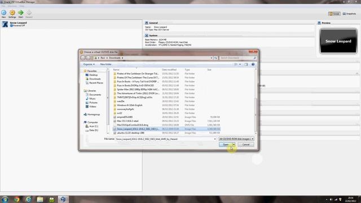Select Homegroup in the navigation pane

94,114
